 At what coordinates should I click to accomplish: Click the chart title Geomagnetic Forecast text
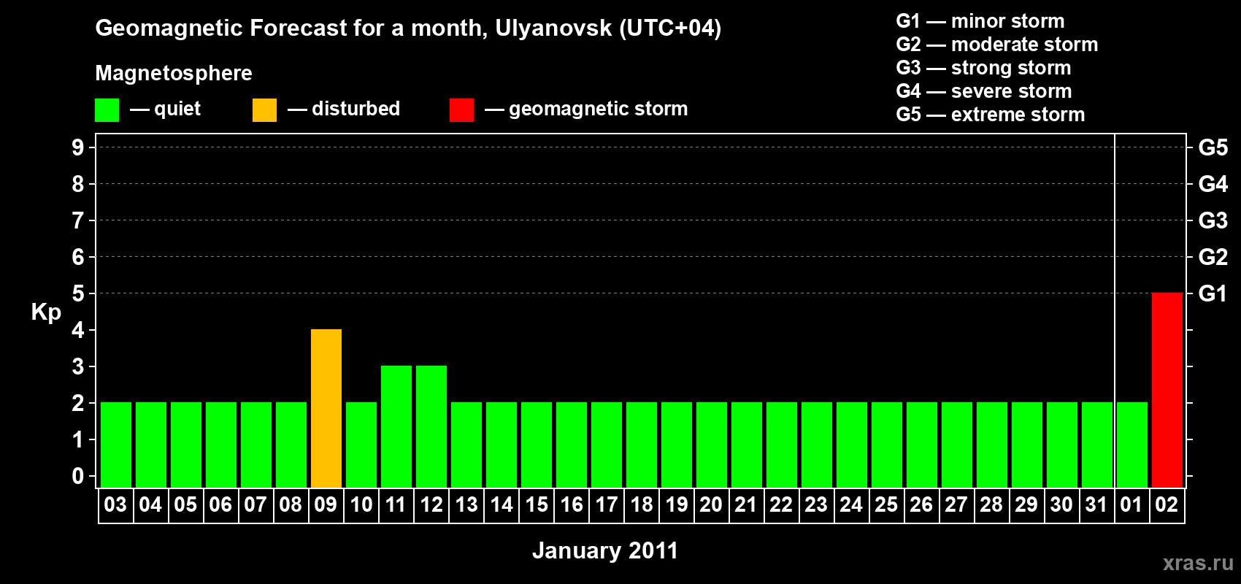[x=408, y=28]
